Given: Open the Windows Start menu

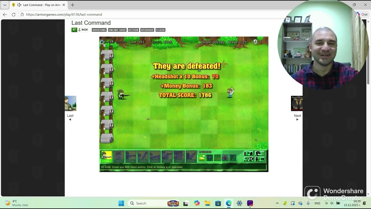Looking at the screenshot, I should pos(121,203).
